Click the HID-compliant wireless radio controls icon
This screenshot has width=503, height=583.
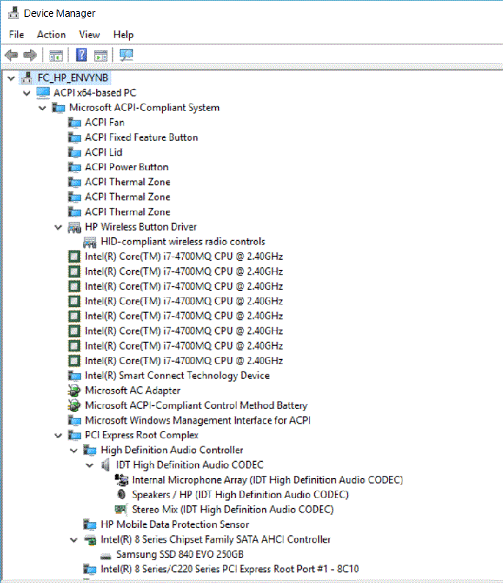coord(90,242)
